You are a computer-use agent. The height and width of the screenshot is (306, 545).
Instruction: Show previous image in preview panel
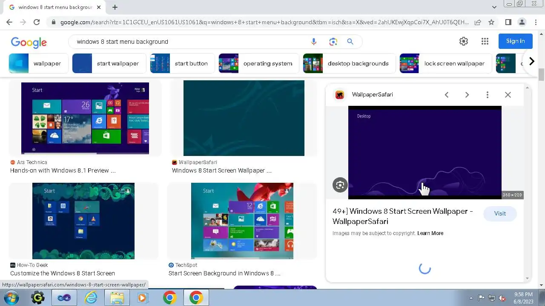click(x=447, y=95)
